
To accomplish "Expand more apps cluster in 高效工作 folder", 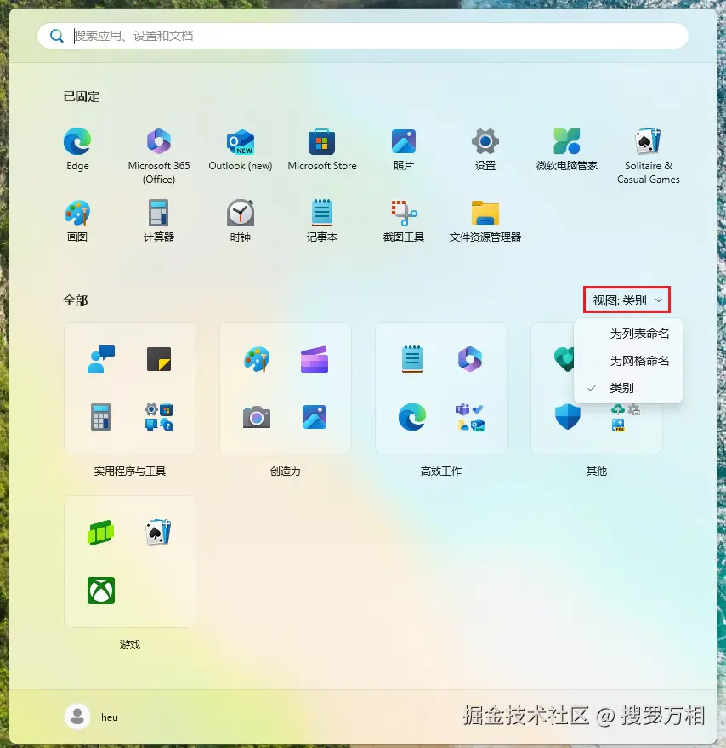I will 470,417.
